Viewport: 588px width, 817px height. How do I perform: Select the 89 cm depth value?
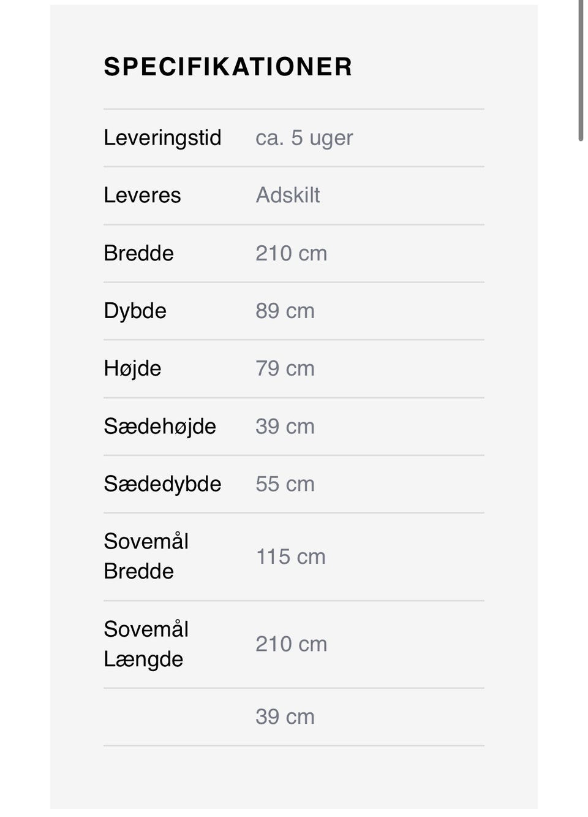coord(285,311)
